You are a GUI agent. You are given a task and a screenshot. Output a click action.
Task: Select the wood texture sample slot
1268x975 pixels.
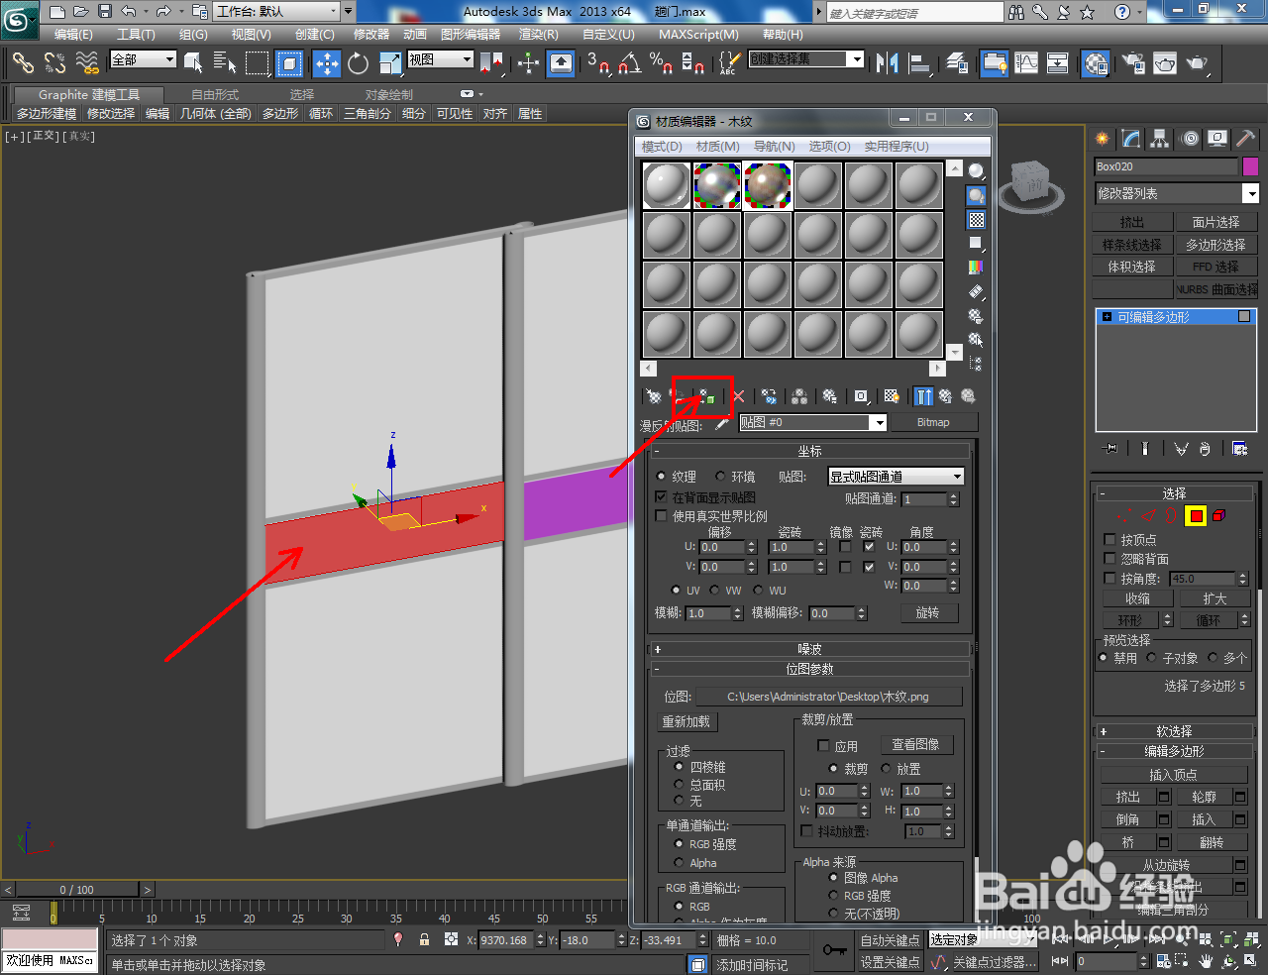coord(768,185)
